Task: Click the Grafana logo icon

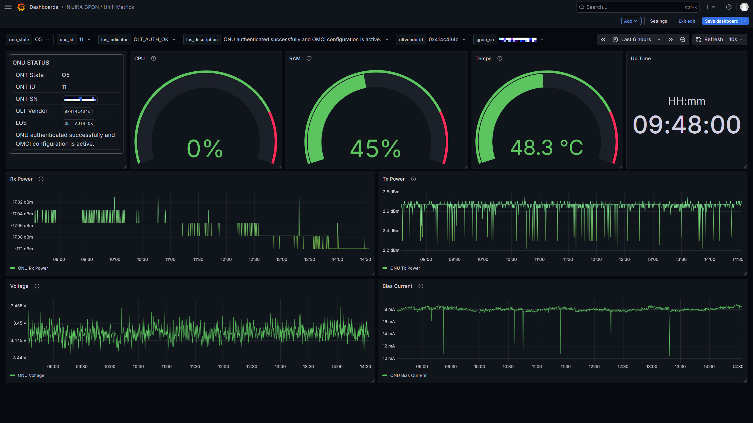Action: pos(21,7)
